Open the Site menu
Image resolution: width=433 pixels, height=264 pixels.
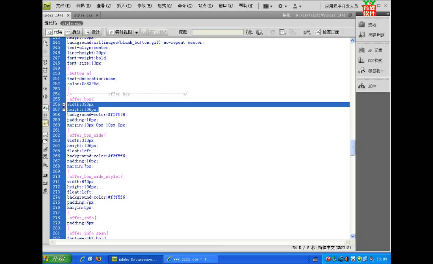[x=206, y=6]
